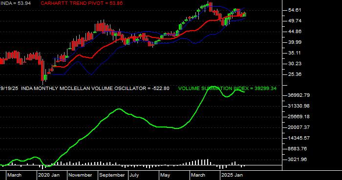Screen dimensions: 342x180
Task: Click the 20007.37 indicator axis value
Action: [x=299, y=127]
